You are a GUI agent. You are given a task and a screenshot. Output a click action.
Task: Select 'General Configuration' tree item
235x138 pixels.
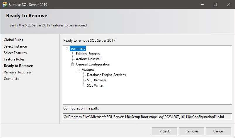(93, 64)
